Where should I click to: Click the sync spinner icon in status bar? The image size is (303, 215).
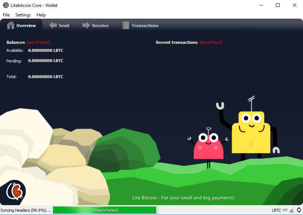pos(299,210)
